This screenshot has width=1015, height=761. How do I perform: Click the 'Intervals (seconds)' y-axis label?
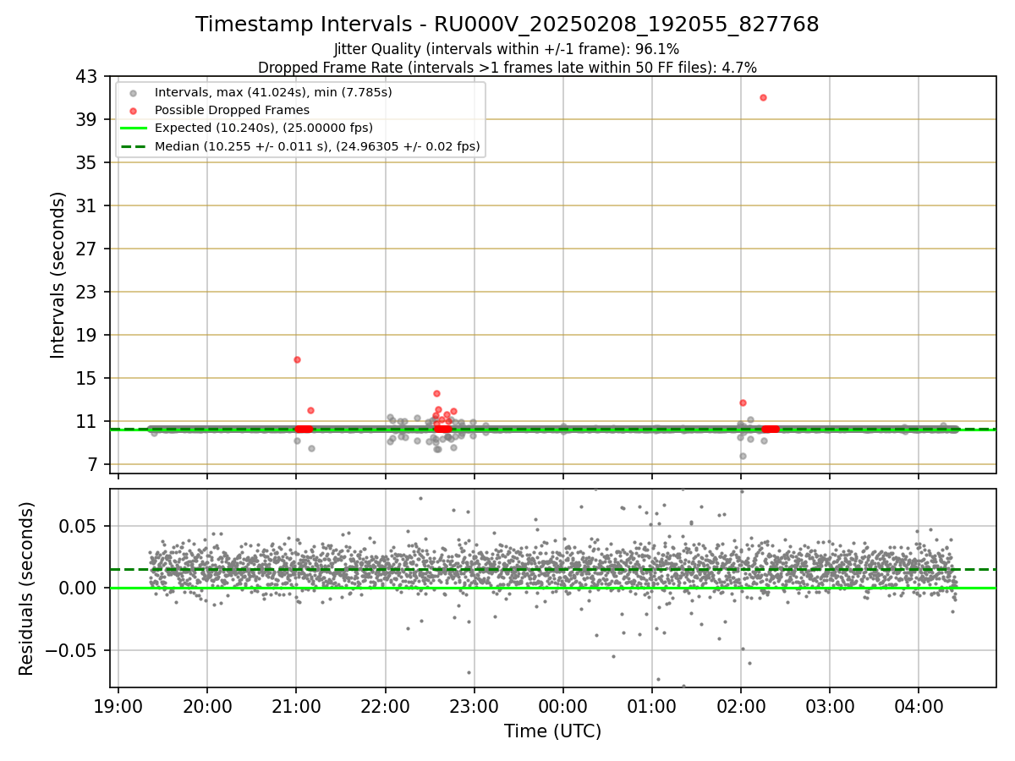pyautogui.click(x=58, y=275)
